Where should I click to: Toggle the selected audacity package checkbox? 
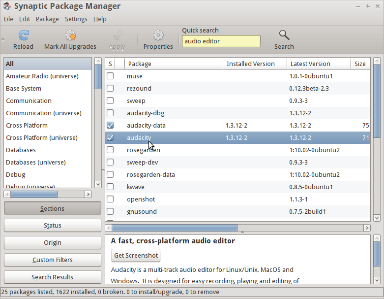tap(110, 137)
